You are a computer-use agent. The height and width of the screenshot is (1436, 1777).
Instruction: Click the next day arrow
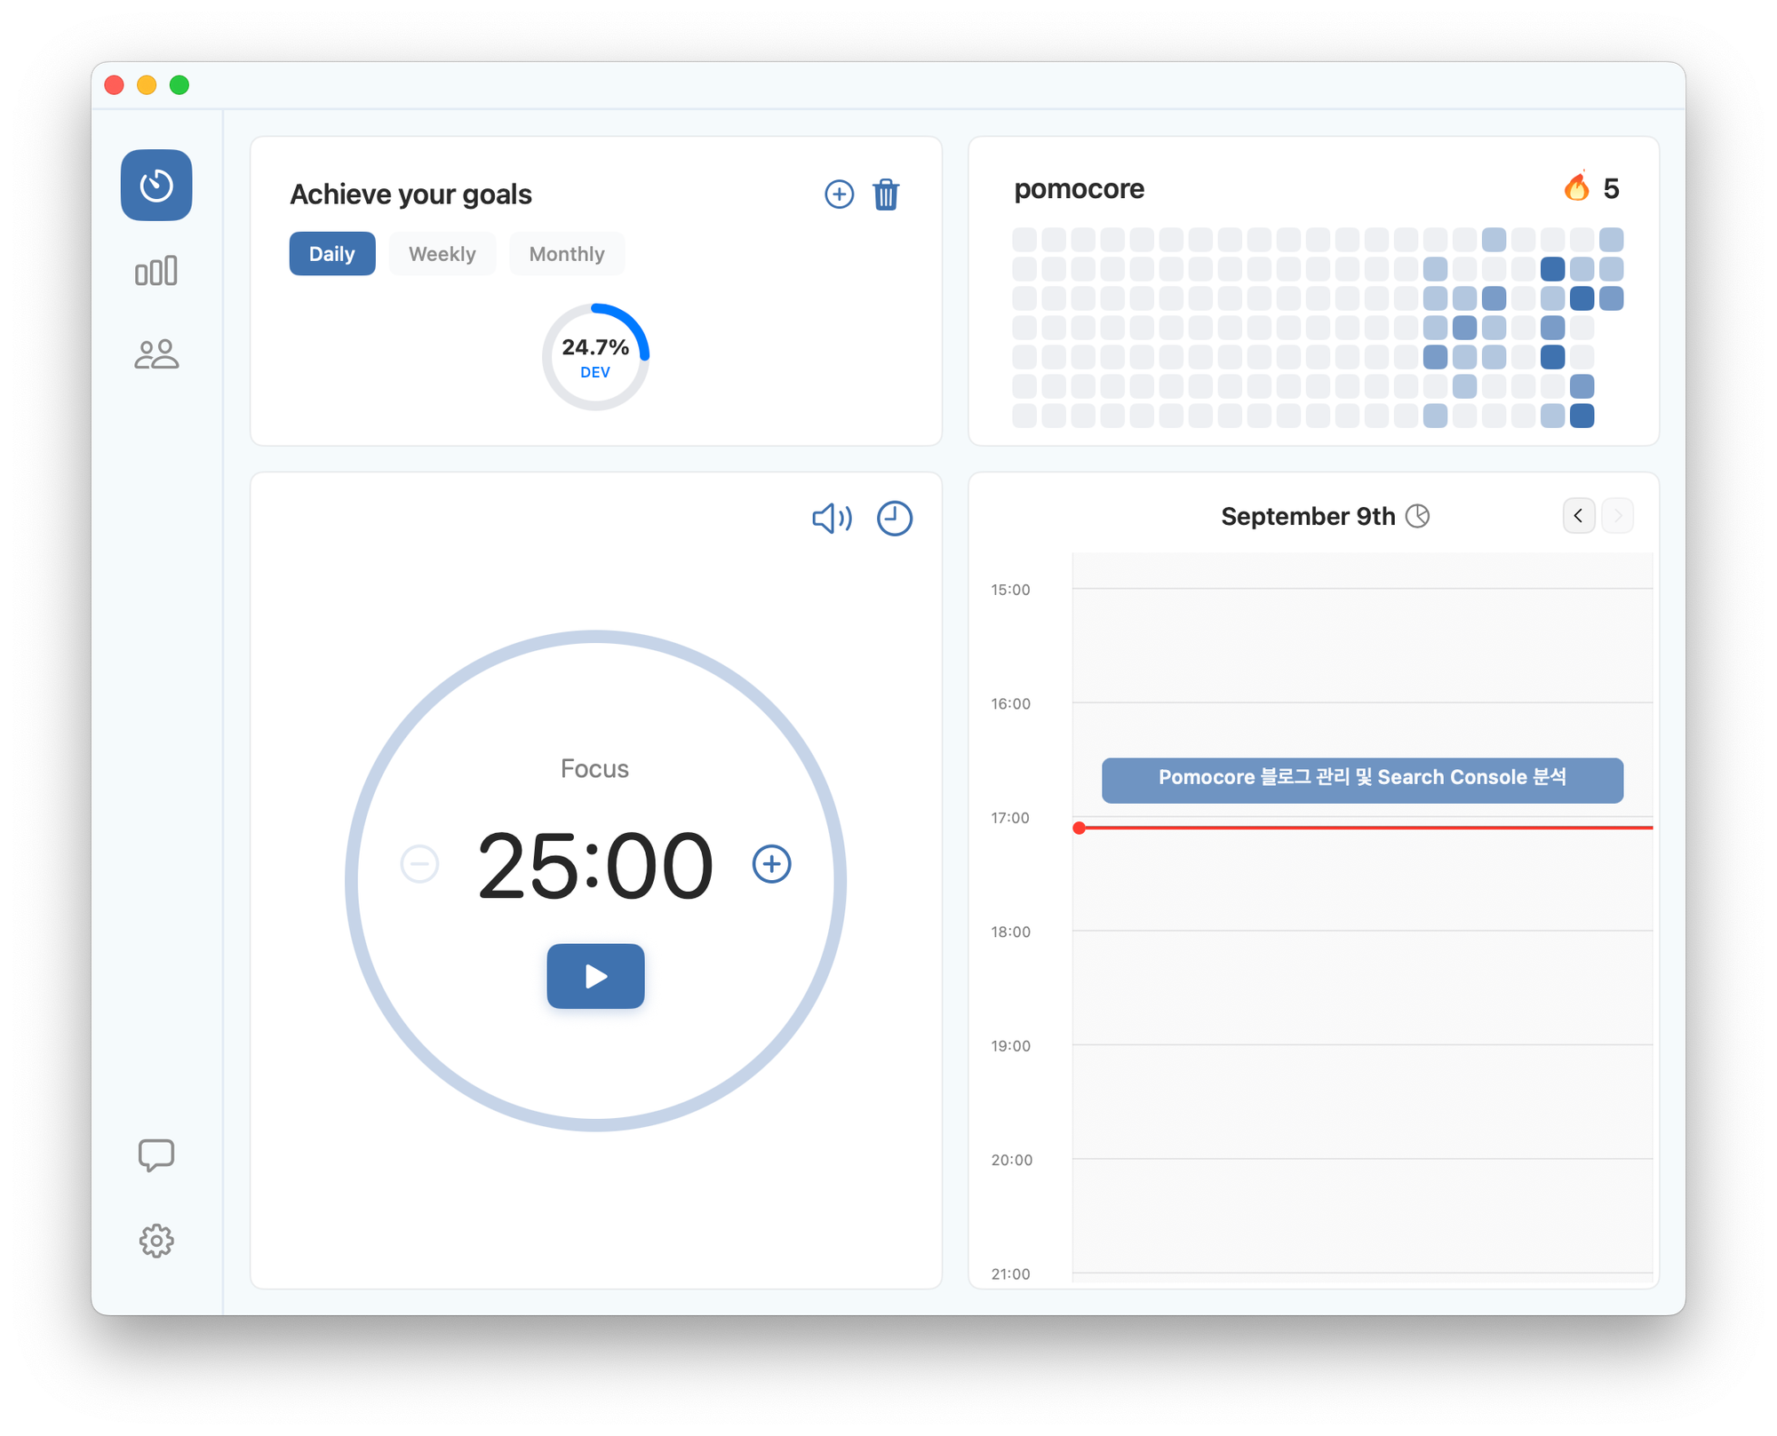1617,516
